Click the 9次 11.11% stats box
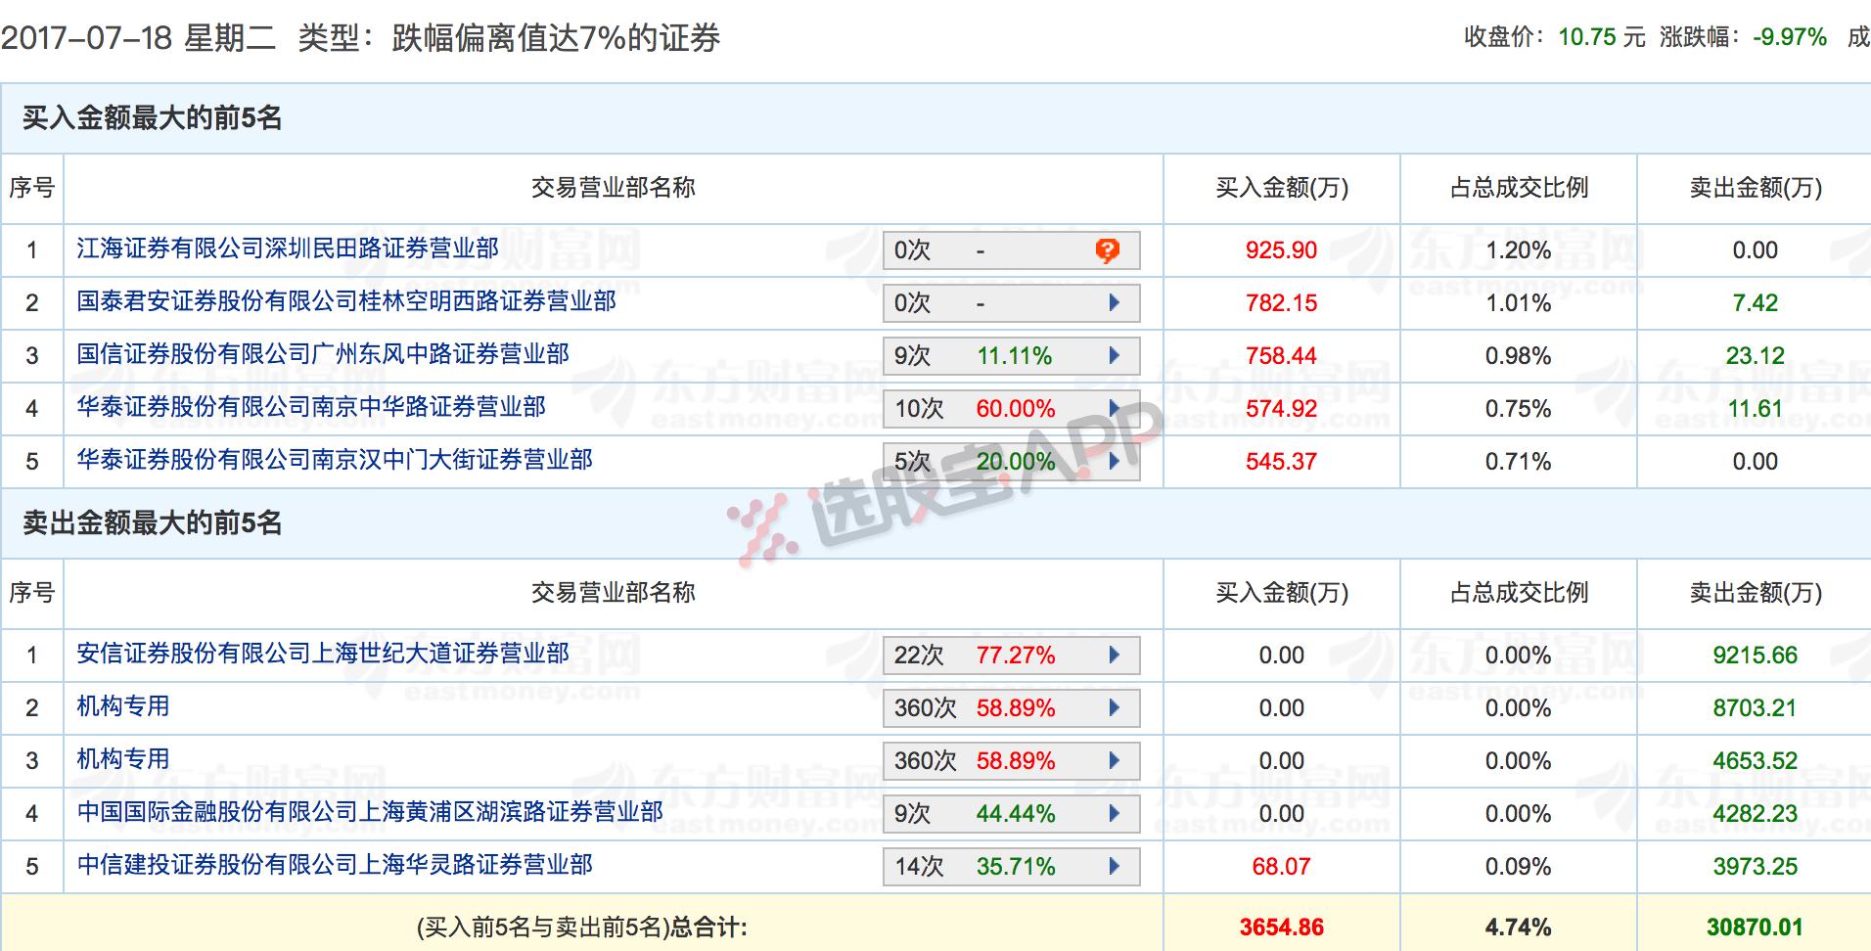This screenshot has width=1871, height=951. pos(1012,356)
